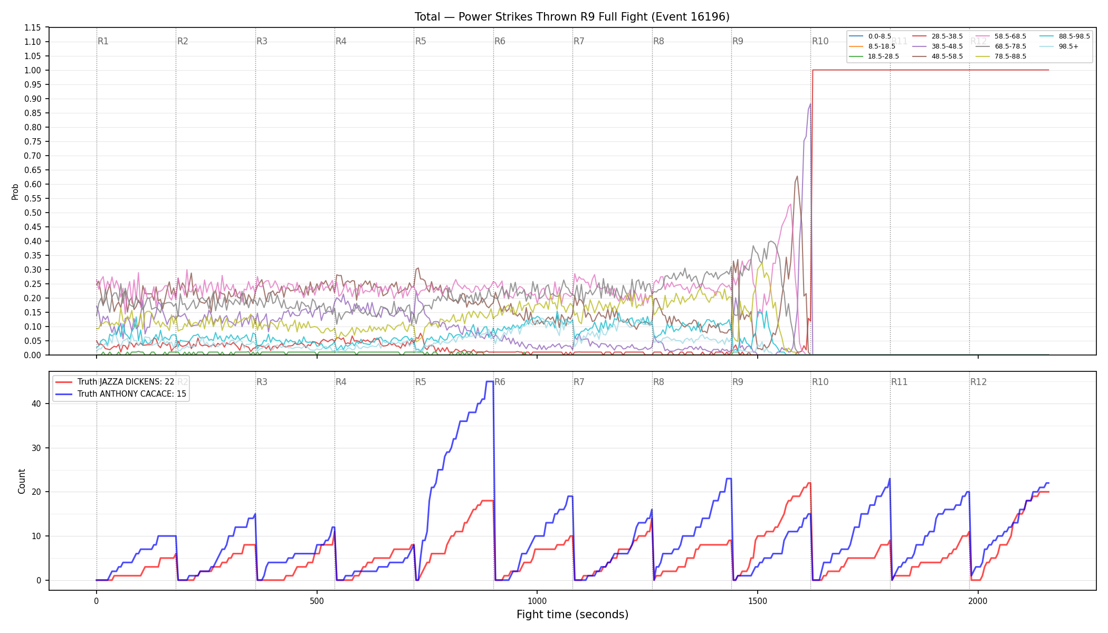Click the 1.15 tick on the Prob axis
1108x633 pixels.
tap(33, 28)
